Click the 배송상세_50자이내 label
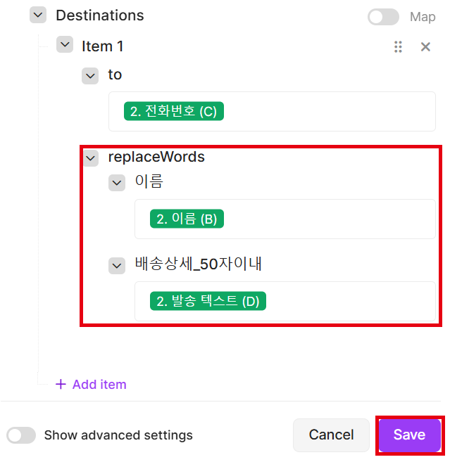This screenshot has height=462, width=450. [198, 264]
